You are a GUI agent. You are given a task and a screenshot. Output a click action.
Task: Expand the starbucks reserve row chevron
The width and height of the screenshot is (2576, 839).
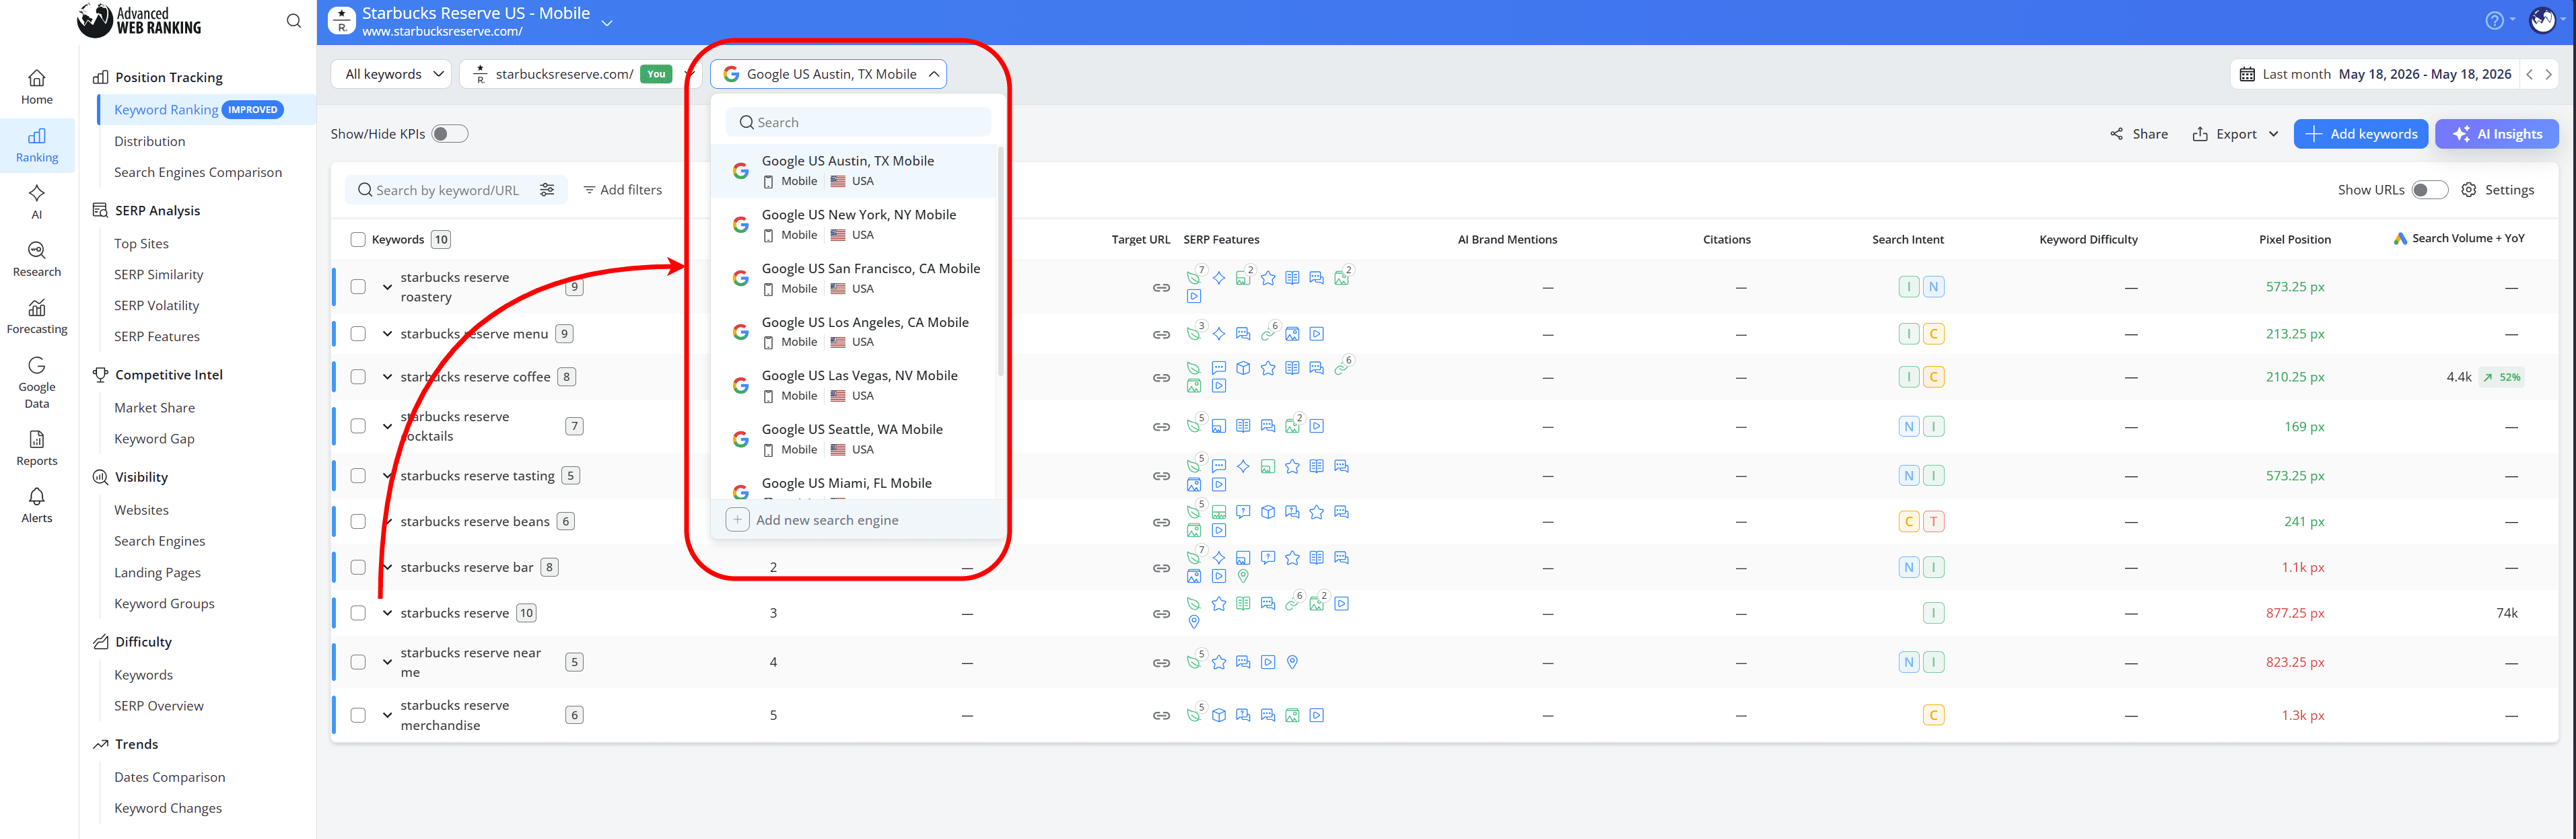[387, 613]
